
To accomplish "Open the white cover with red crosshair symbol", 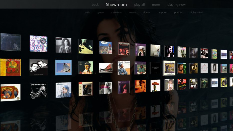I will (204, 68).
